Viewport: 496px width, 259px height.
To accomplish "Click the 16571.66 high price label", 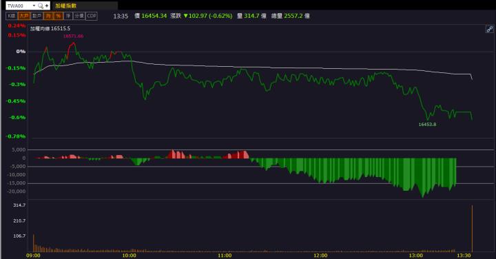I will point(74,36).
